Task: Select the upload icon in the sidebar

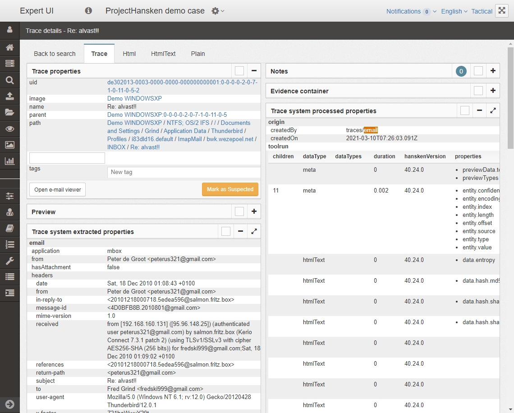Action: 10,96
